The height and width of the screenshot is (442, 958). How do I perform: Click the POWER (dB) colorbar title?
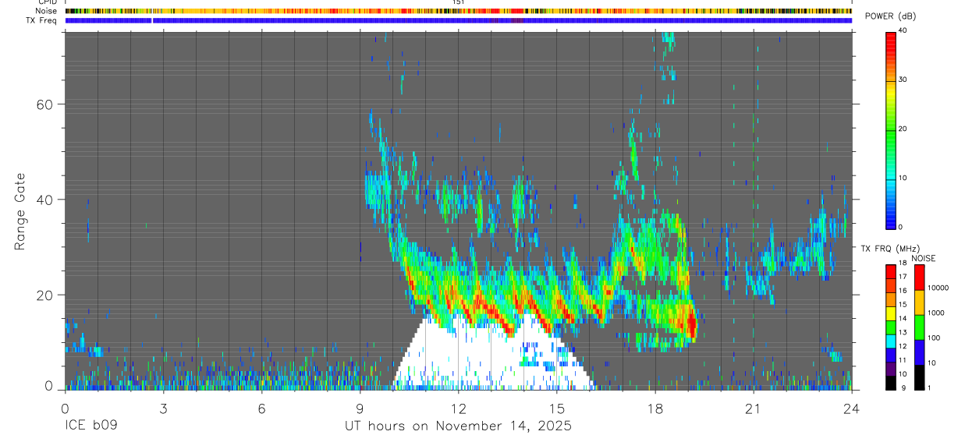pyautogui.click(x=891, y=16)
